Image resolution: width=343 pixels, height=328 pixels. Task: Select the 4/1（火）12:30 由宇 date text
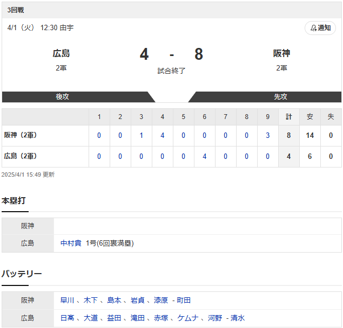coord(41,27)
